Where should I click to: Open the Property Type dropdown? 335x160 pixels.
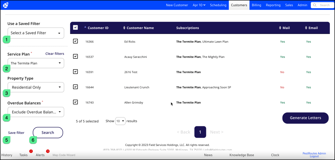pos(36,88)
